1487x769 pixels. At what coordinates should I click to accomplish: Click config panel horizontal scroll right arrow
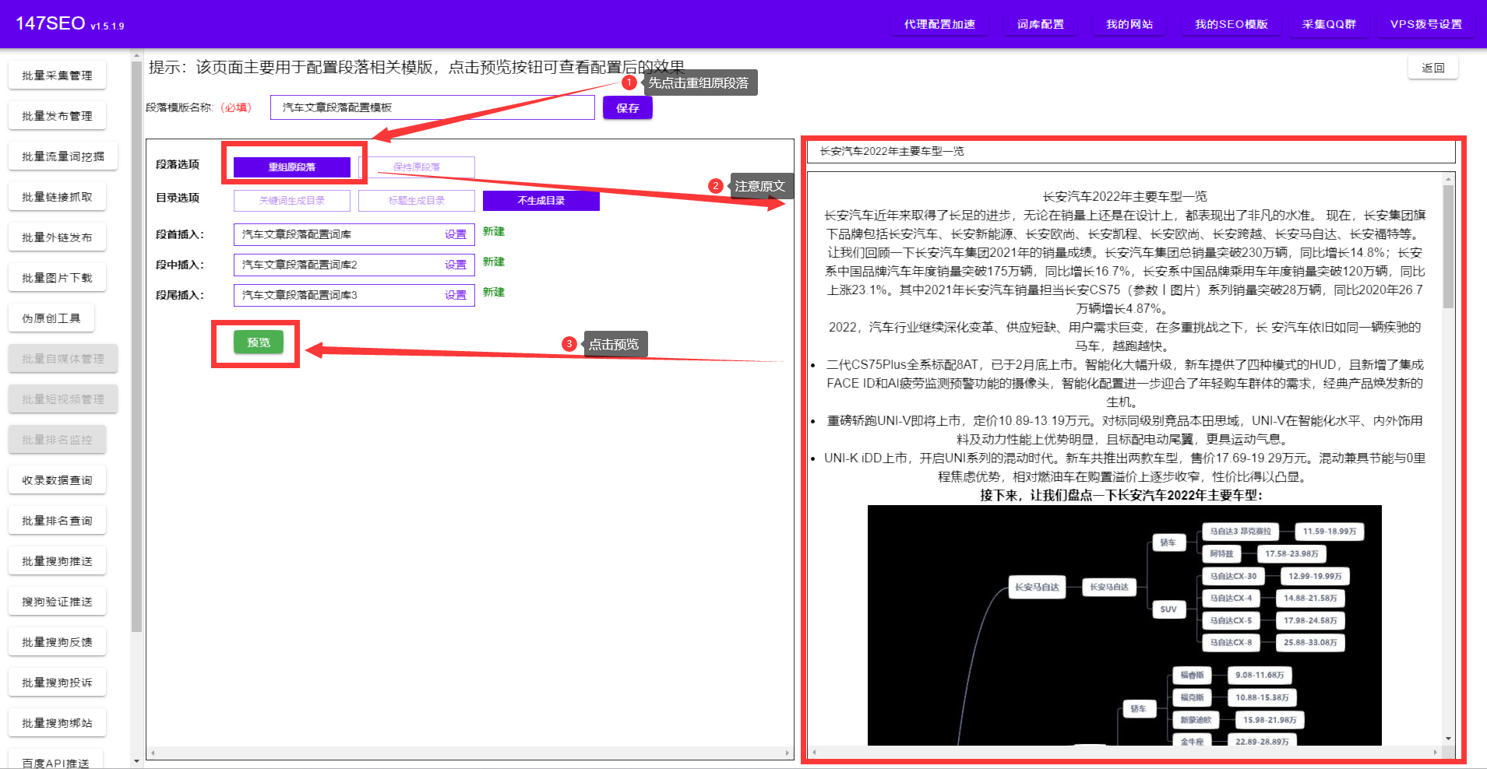pos(788,753)
